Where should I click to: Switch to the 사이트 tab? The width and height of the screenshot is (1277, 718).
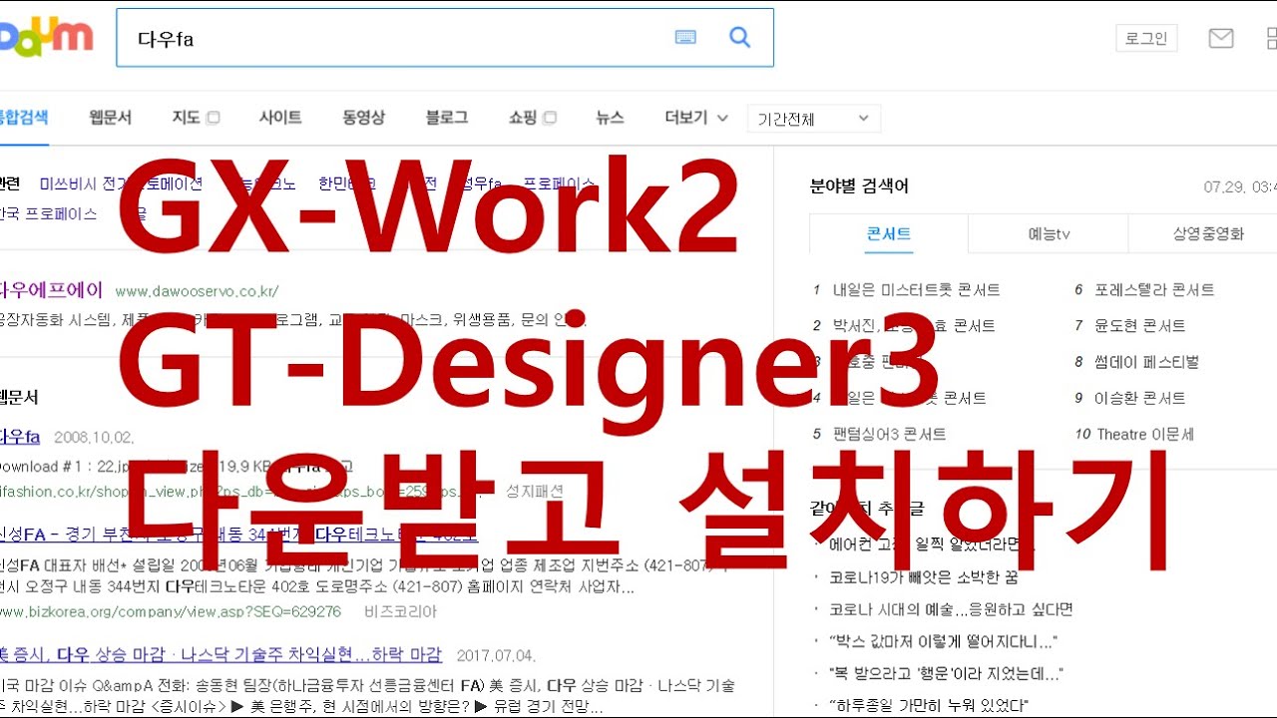tap(280, 118)
